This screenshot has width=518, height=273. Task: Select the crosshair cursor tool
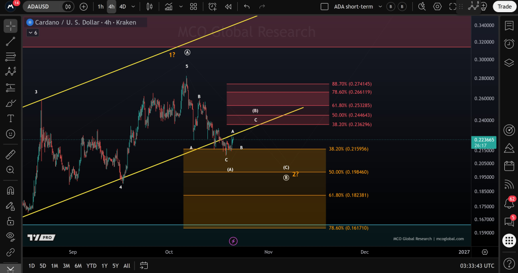click(x=11, y=26)
